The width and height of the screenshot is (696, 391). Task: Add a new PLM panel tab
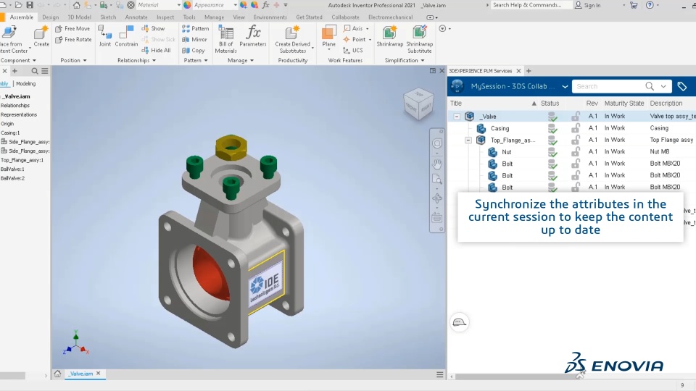point(529,71)
